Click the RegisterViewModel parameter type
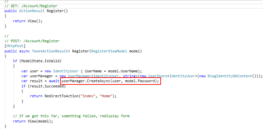The image size is (263, 129). point(109,51)
